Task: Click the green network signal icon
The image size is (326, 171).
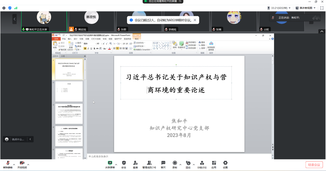Action: click(16, 8)
